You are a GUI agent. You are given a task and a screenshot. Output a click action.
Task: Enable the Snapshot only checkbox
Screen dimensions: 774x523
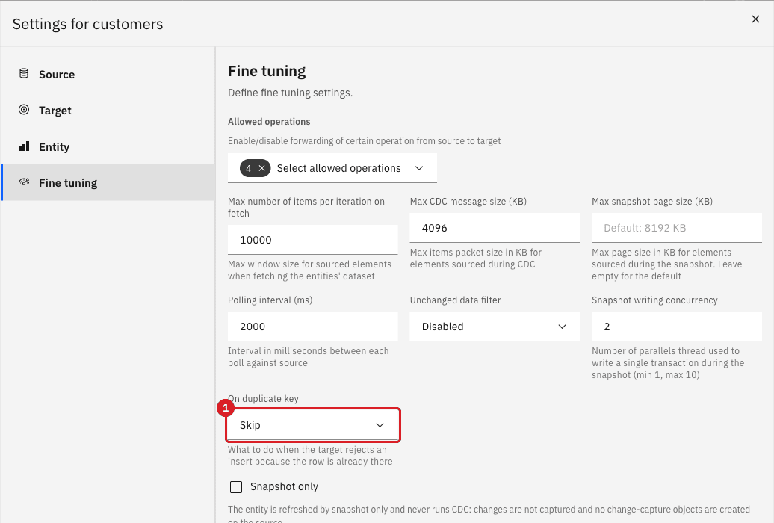236,487
